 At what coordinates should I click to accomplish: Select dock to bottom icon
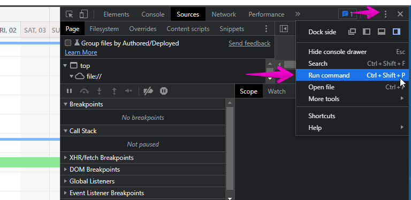(x=382, y=32)
